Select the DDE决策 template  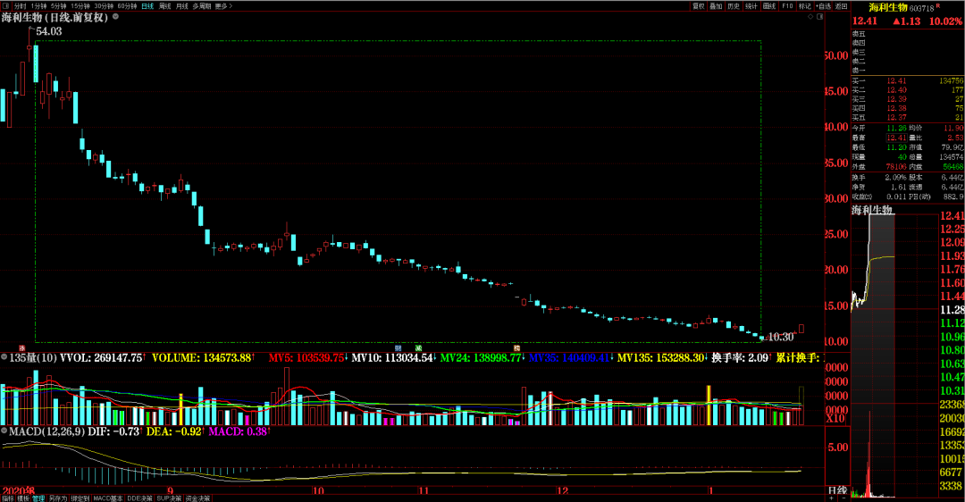pyautogui.click(x=139, y=498)
